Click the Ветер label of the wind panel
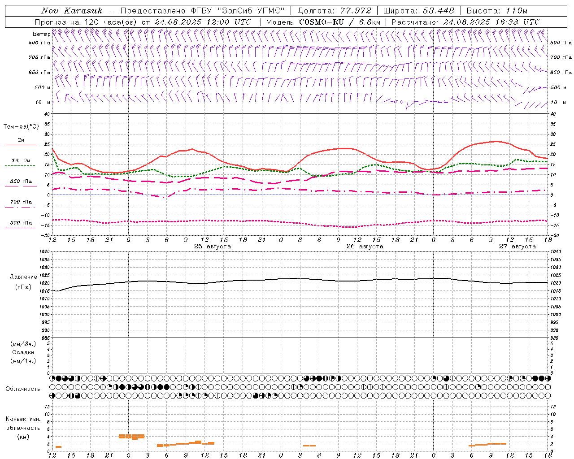 click(41, 34)
